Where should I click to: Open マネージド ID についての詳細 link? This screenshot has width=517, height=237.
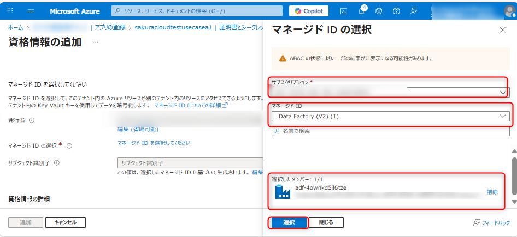[191, 106]
